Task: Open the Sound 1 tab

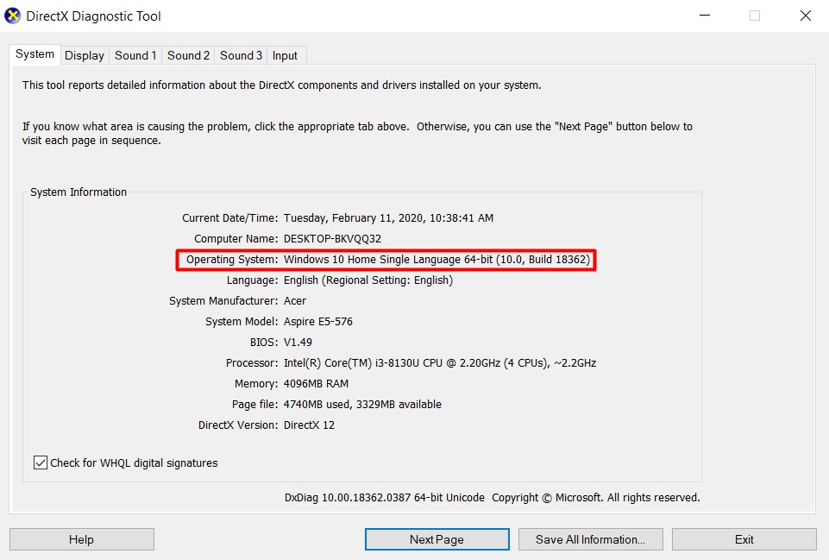Action: (135, 55)
